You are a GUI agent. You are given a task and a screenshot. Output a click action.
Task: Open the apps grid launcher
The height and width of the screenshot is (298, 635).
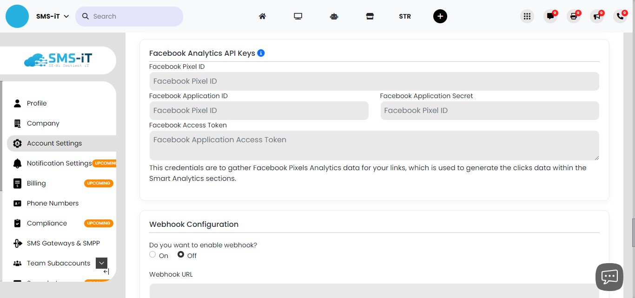527,16
